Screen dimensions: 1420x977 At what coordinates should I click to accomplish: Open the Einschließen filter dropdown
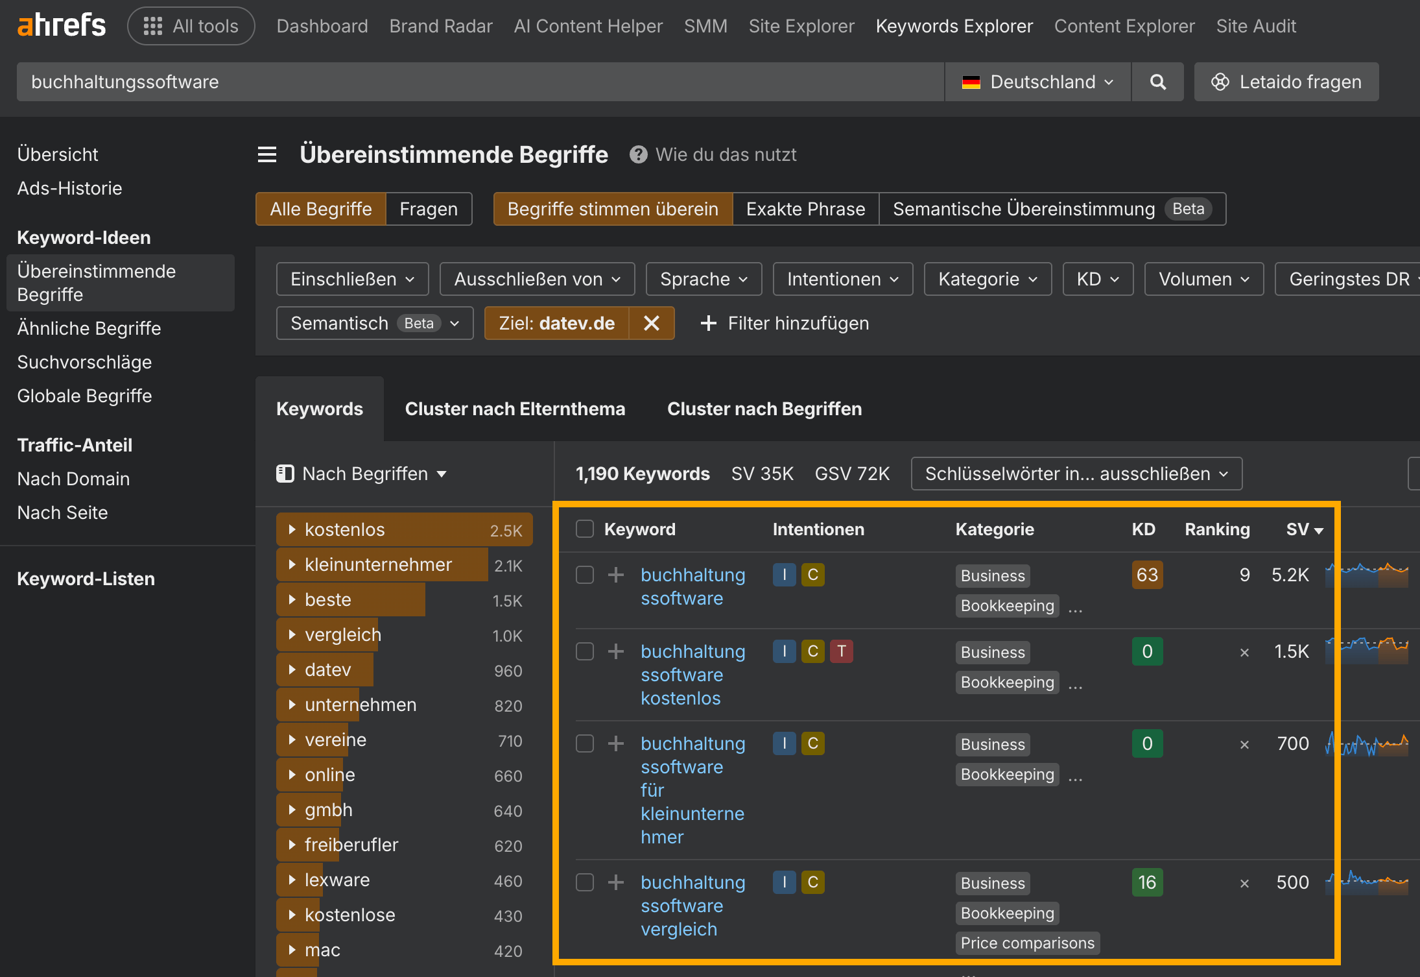[352, 279]
